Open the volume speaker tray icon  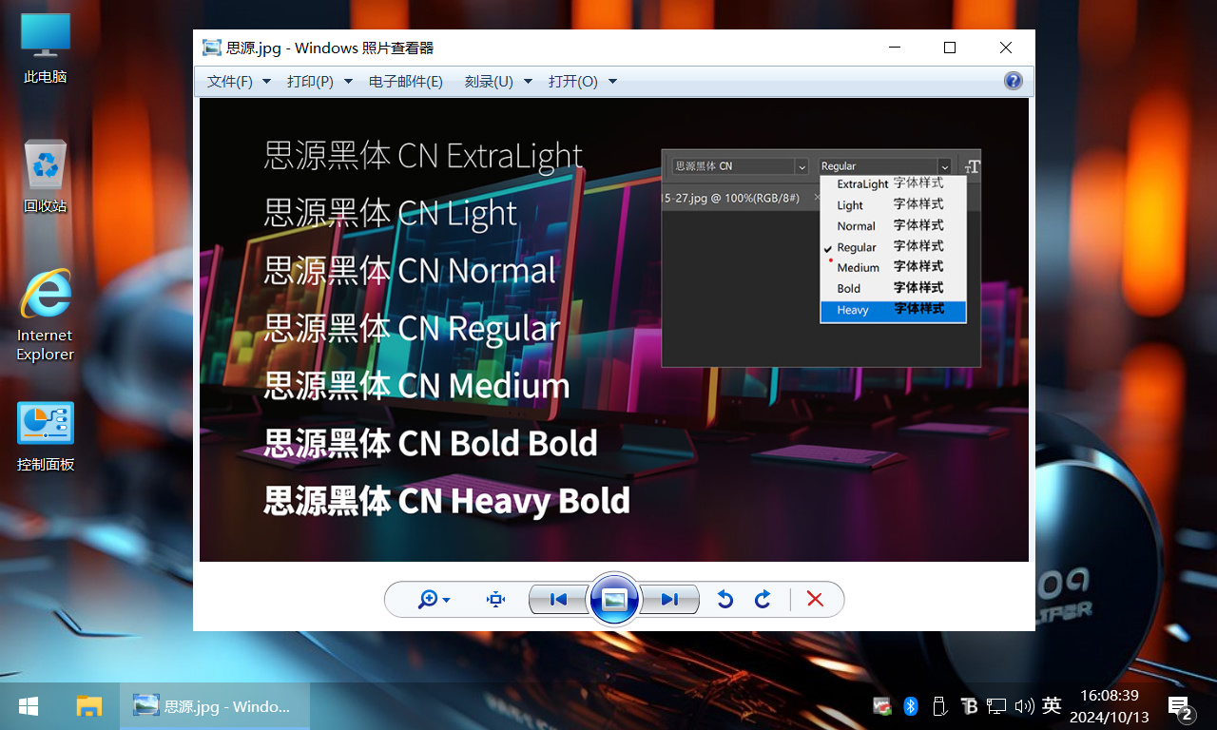click(1024, 706)
